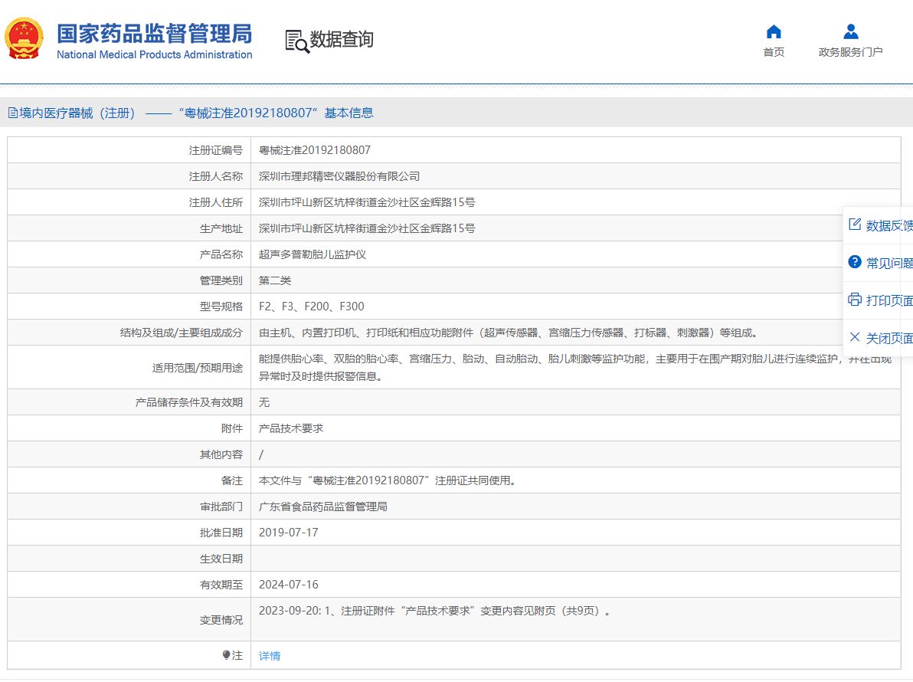This screenshot has height=682, width=913.
Task: Click the national emblem logo
Action: (x=25, y=38)
